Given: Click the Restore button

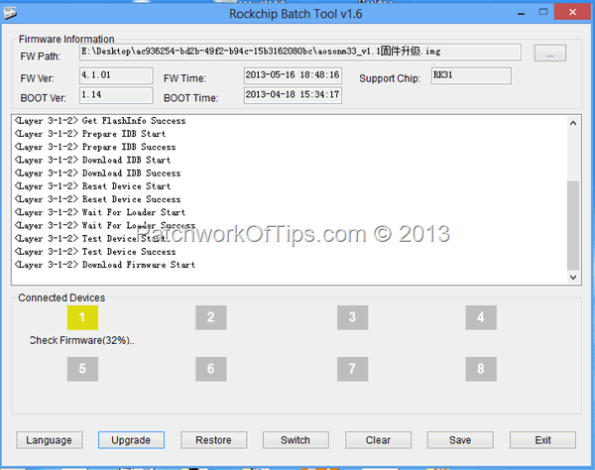Looking at the screenshot, I should pyautogui.click(x=213, y=440).
